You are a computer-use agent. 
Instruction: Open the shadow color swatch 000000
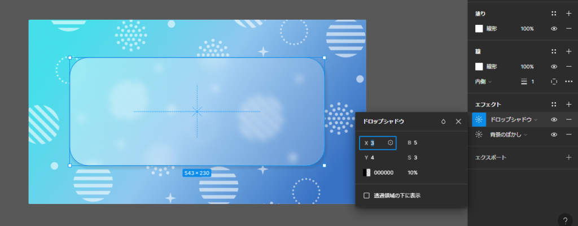tap(366, 172)
